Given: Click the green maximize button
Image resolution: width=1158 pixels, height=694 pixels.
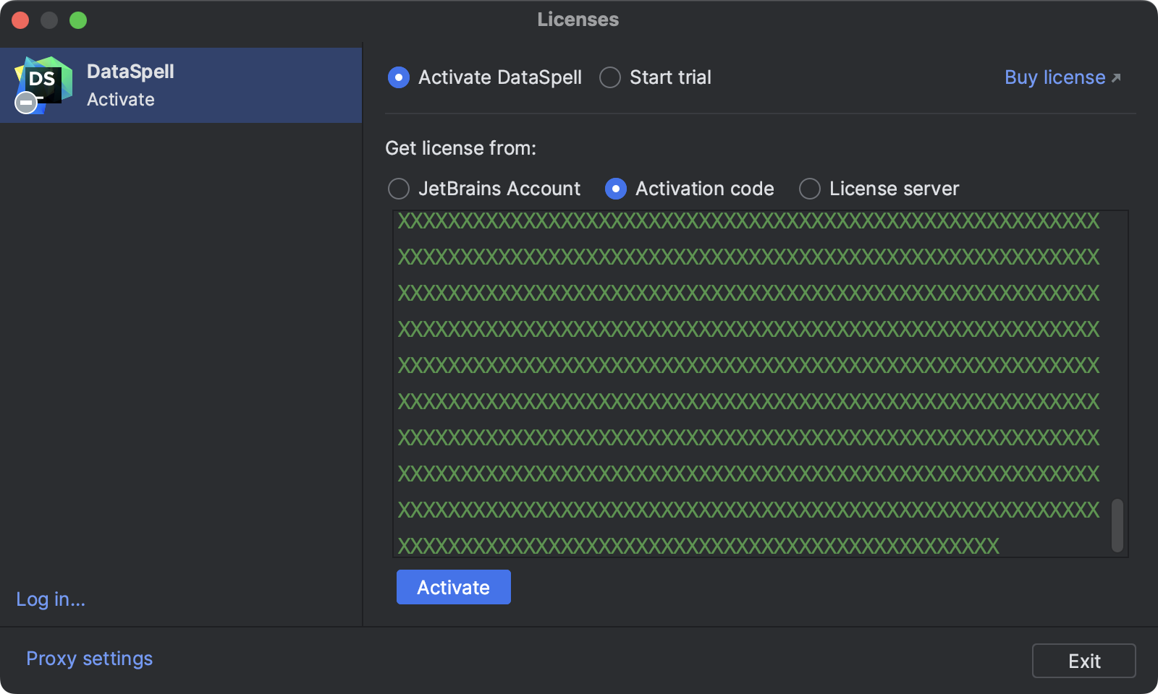Looking at the screenshot, I should click(x=78, y=20).
